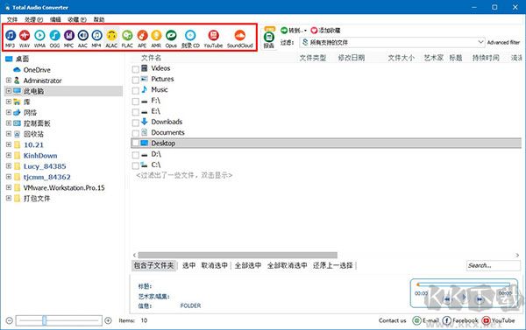Click the horizontal scrollbar in file list
The height and width of the screenshot is (330, 526).
point(238,256)
